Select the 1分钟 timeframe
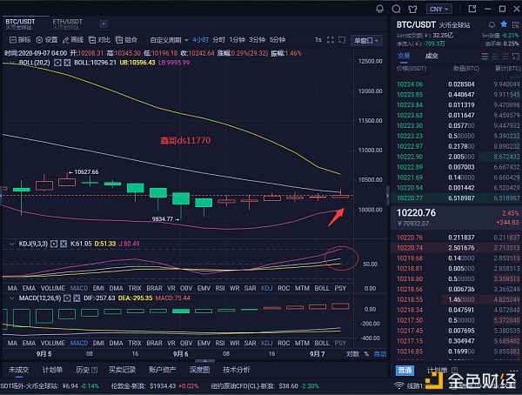The height and width of the screenshot is (395, 522). [237, 40]
